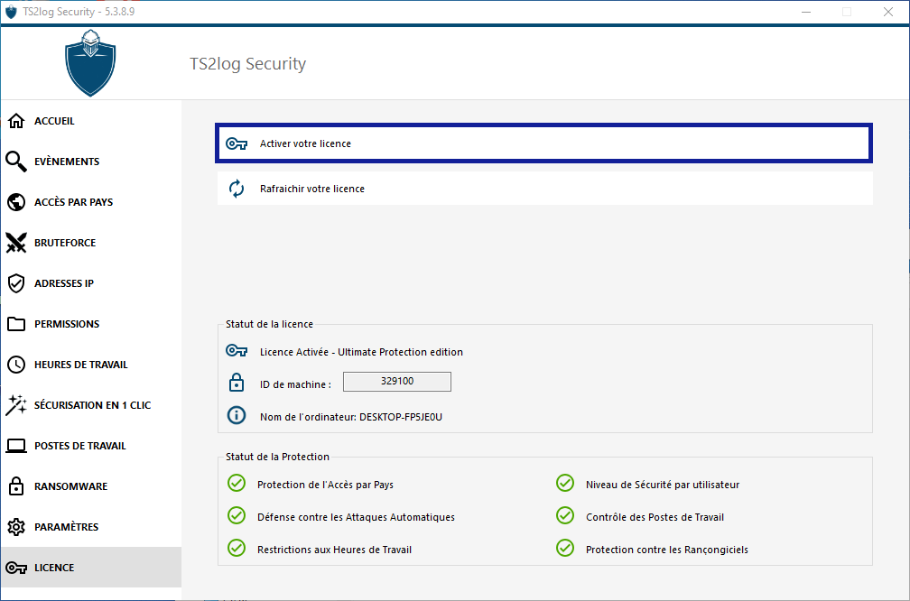Click Niveau de Sécurité par utilisateur label

click(663, 485)
